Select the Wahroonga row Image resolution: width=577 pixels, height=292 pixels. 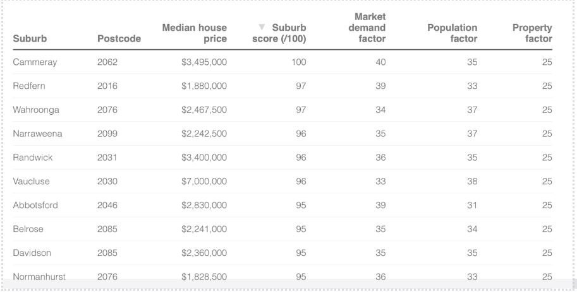pyautogui.click(x=36, y=110)
